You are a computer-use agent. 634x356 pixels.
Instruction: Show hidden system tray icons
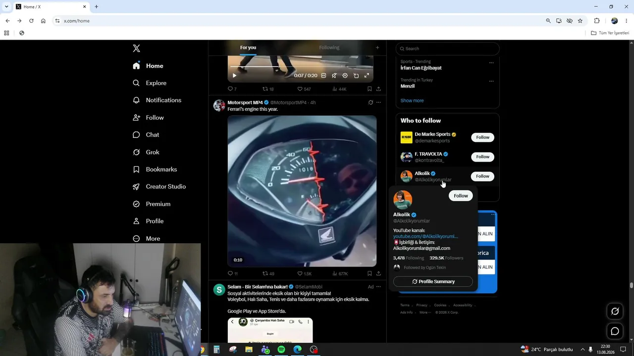tap(582, 350)
